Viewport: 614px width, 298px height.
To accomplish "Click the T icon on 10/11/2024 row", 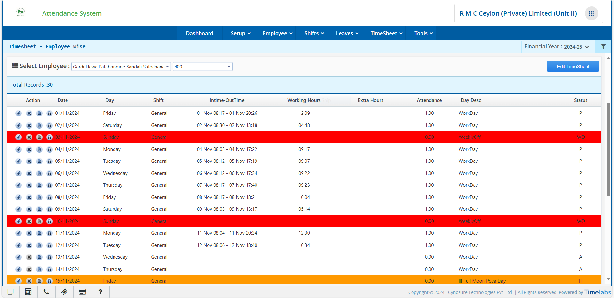I will point(50,221).
